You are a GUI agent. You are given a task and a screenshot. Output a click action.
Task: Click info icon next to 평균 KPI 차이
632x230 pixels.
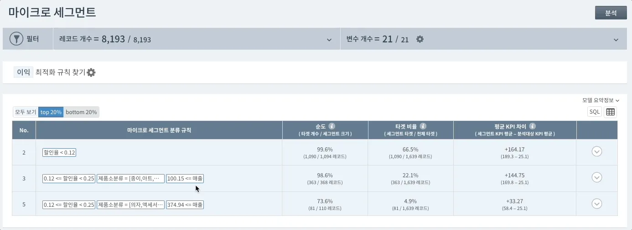[x=532, y=126]
